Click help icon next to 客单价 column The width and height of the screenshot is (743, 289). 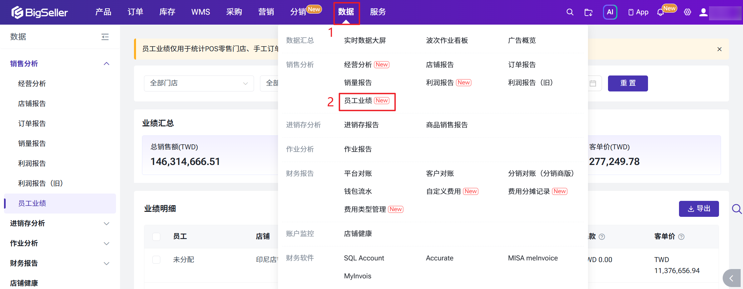tap(681, 237)
